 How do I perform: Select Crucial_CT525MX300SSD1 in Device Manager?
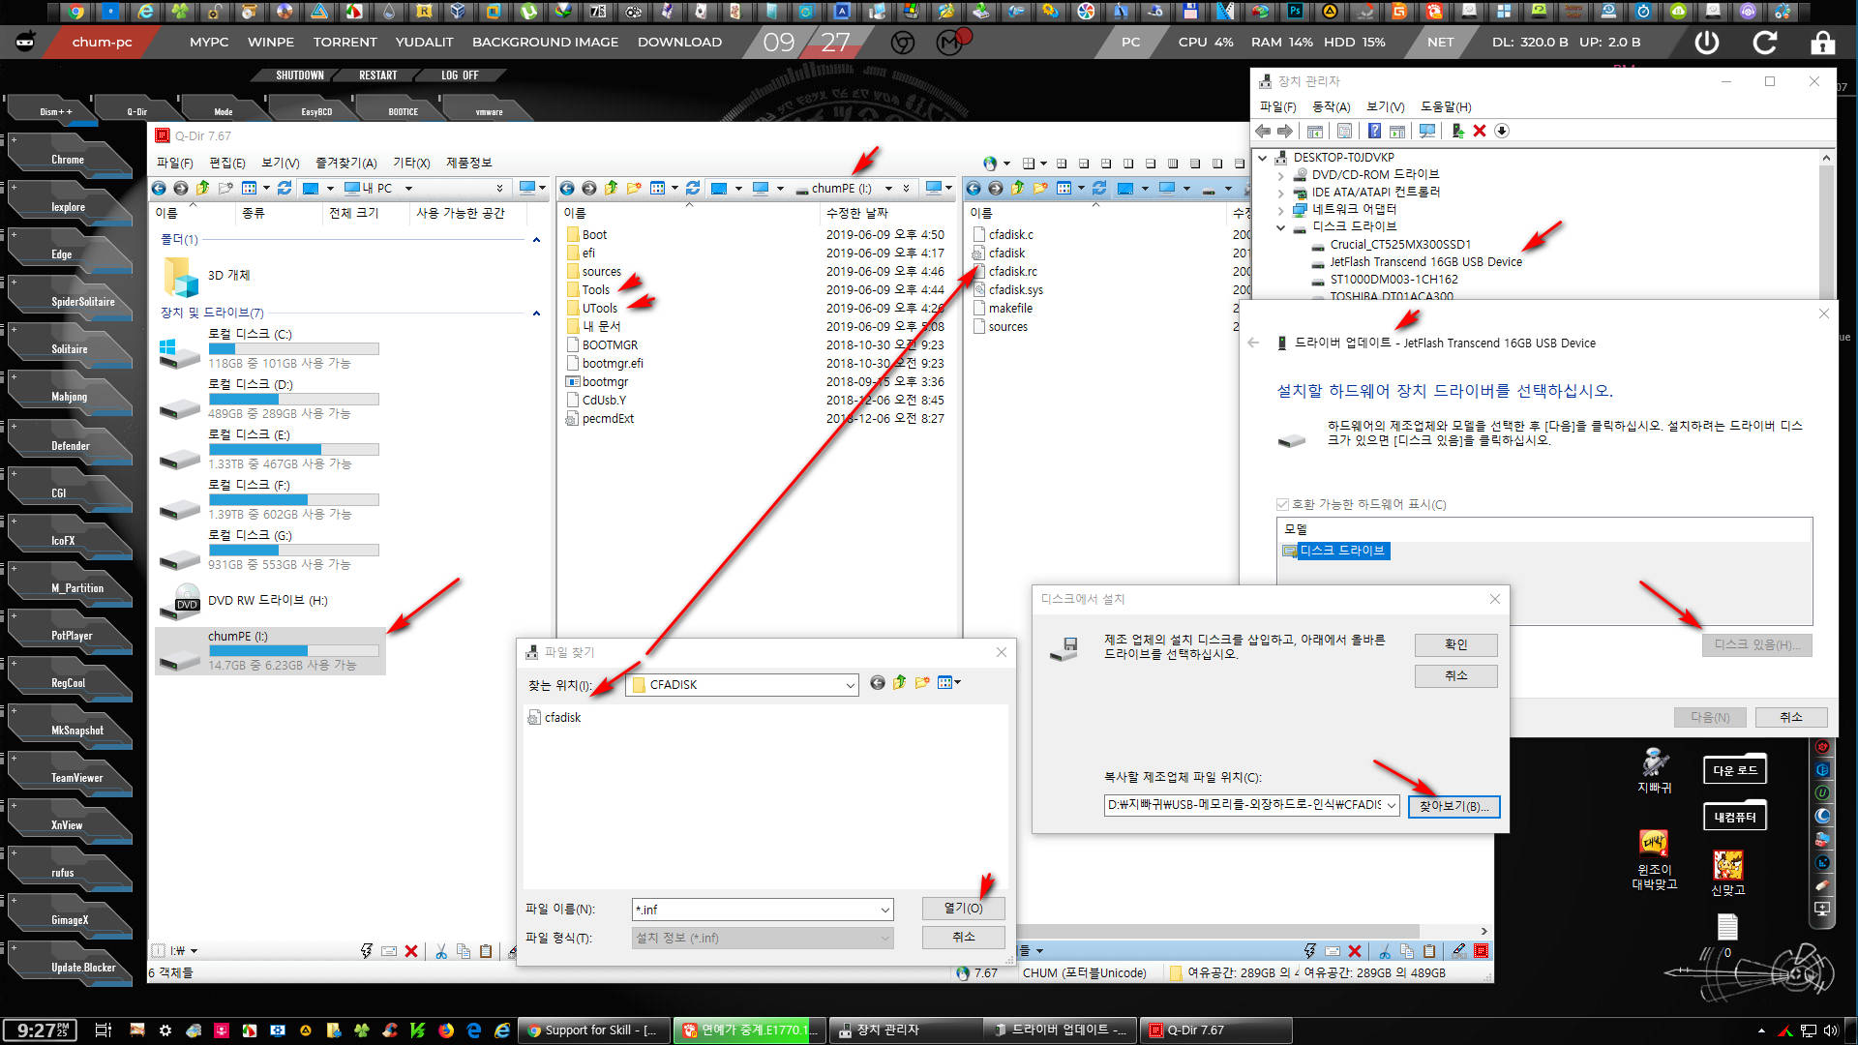[1399, 245]
